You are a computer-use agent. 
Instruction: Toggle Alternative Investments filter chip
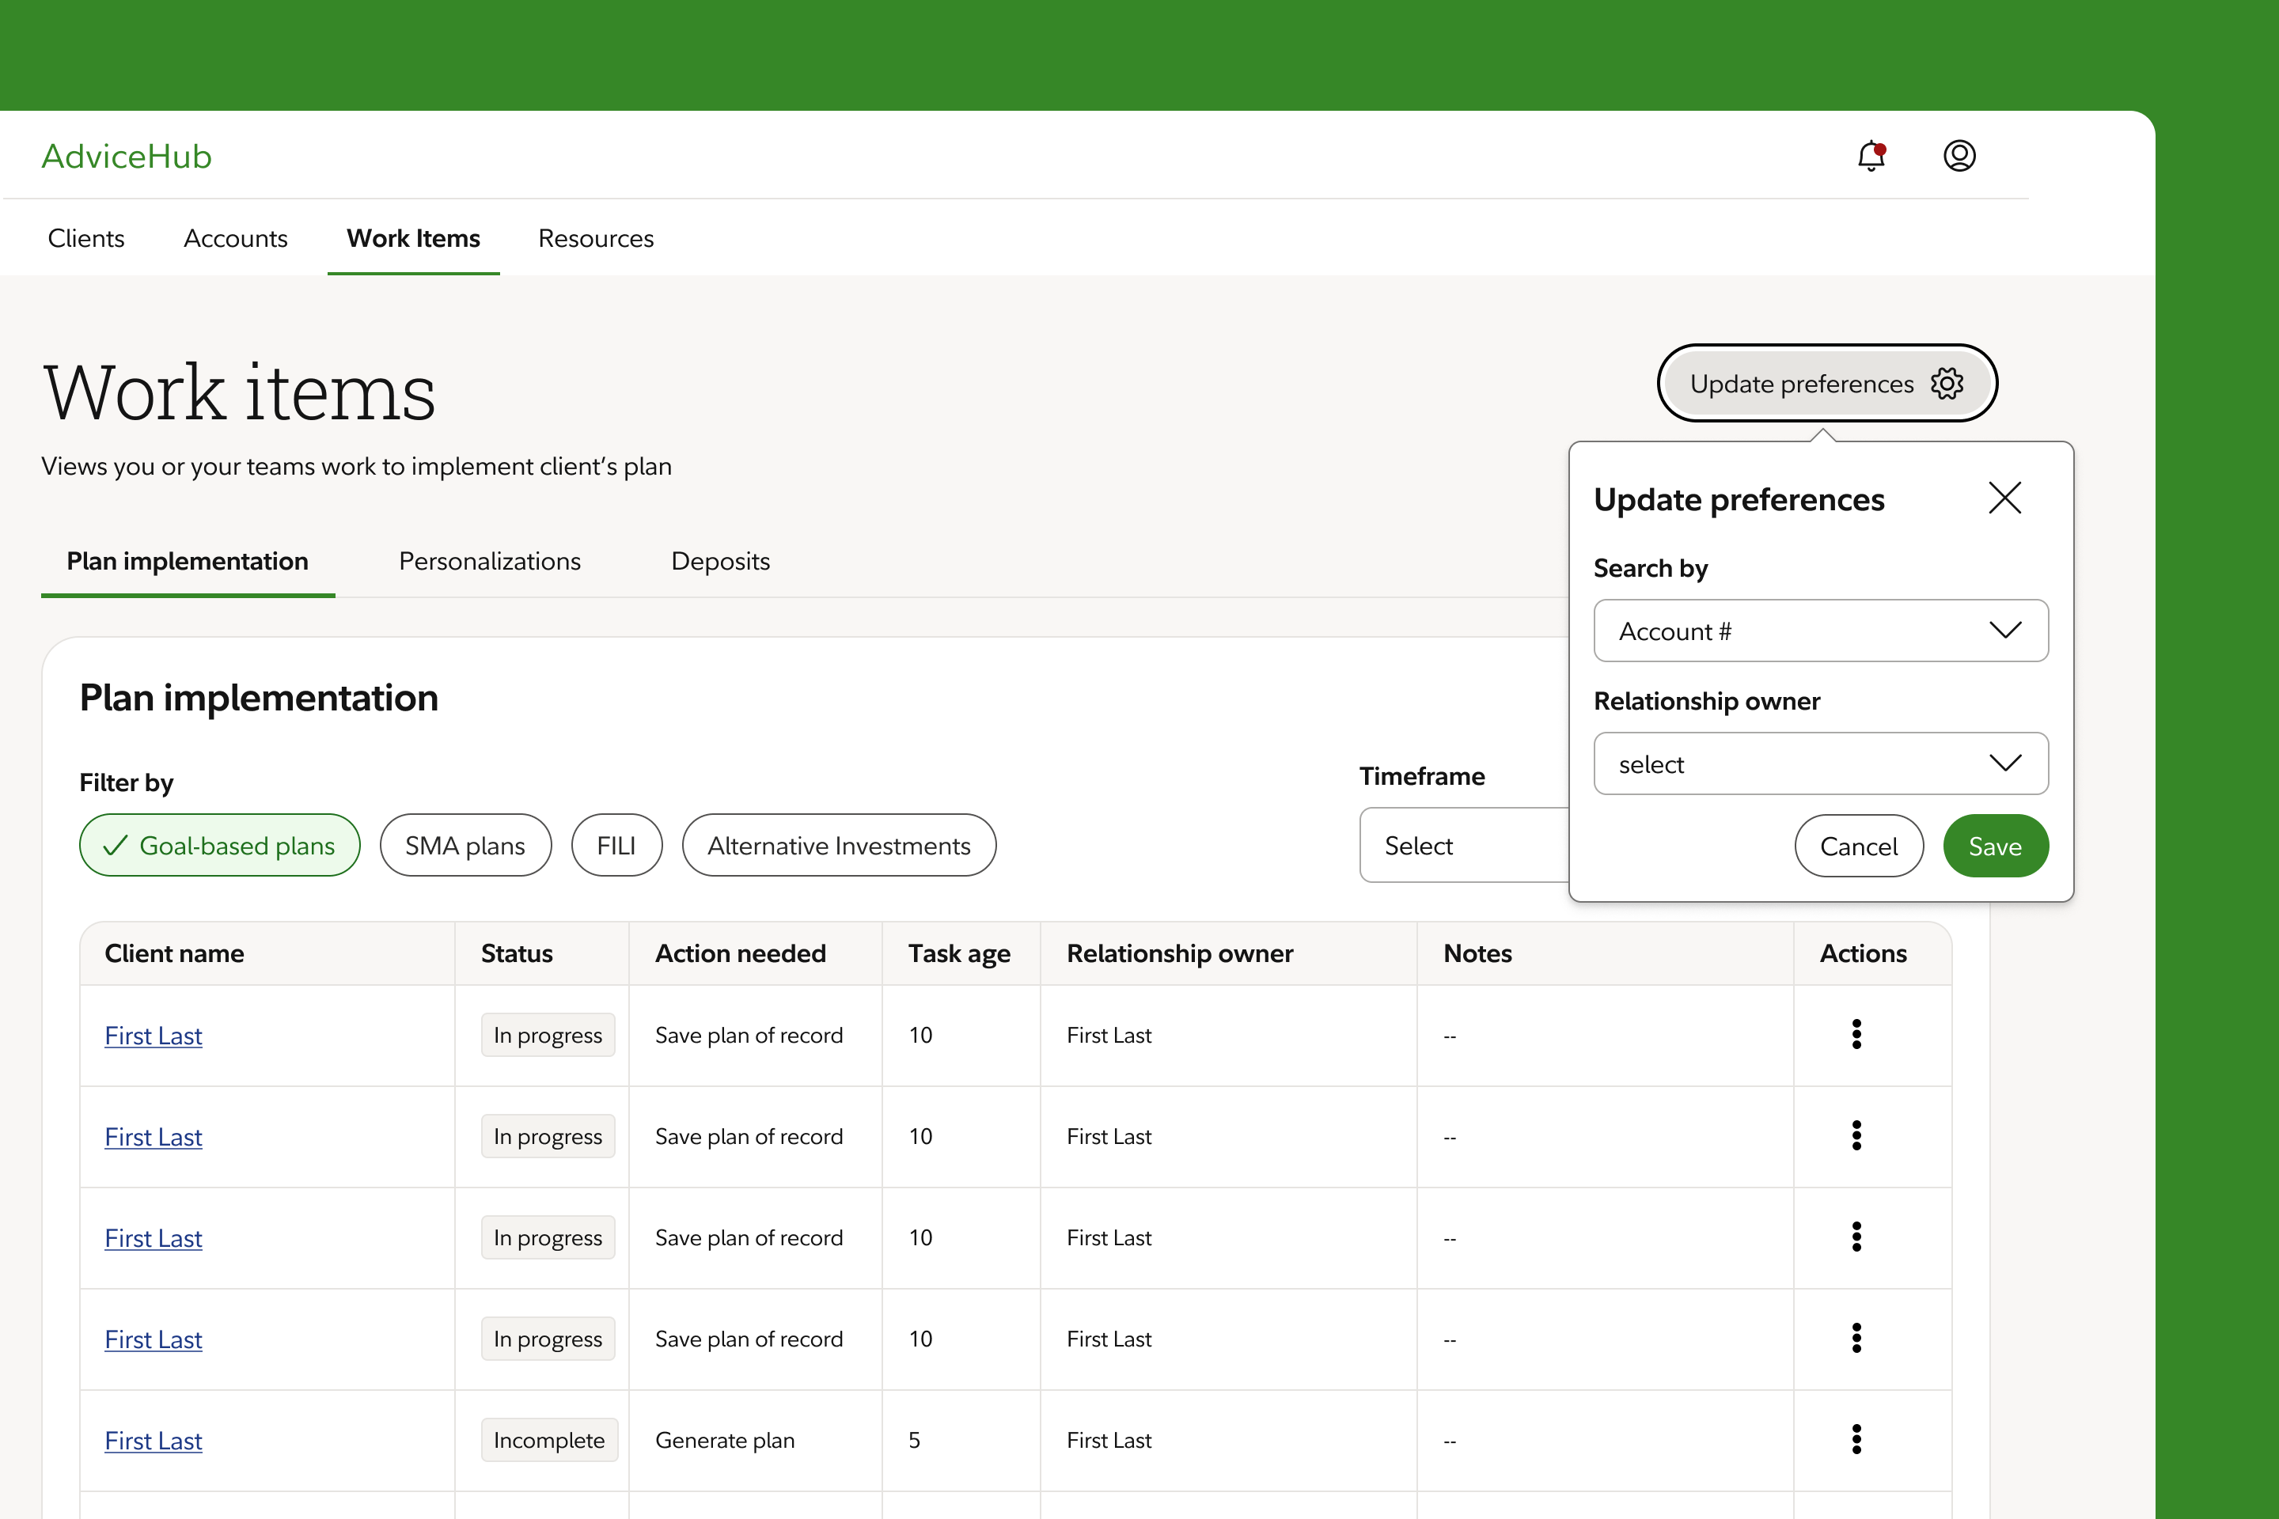(839, 846)
